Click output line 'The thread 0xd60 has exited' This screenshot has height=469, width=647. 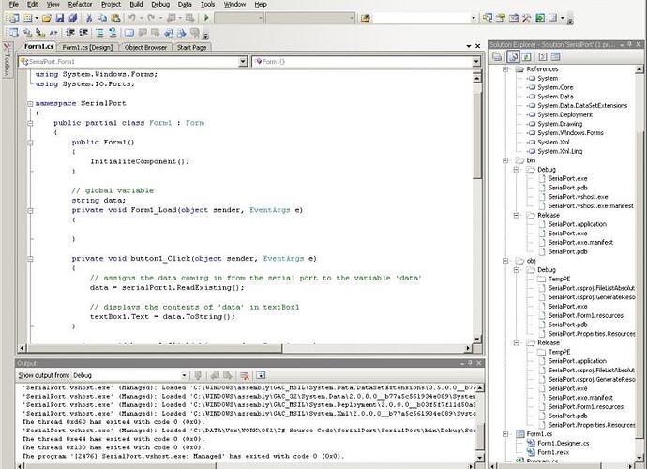113,422
